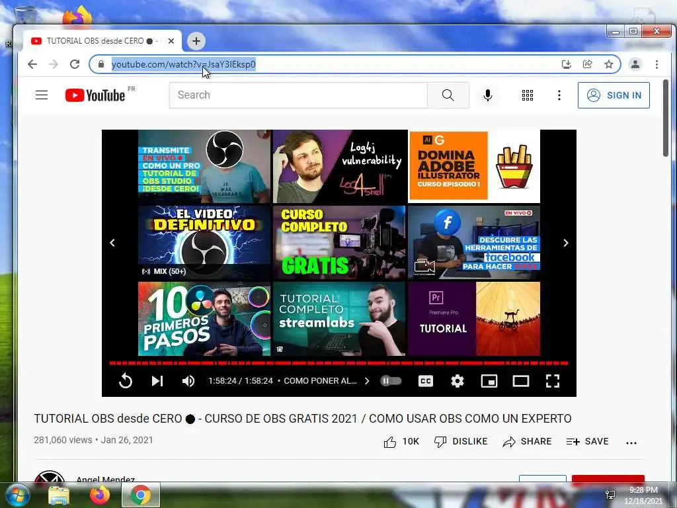Enable miniplayer mode
The height and width of the screenshot is (508, 677).
(x=489, y=380)
